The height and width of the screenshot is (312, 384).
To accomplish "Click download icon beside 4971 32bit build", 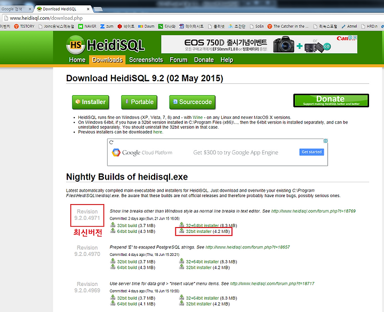I will click(x=113, y=225).
